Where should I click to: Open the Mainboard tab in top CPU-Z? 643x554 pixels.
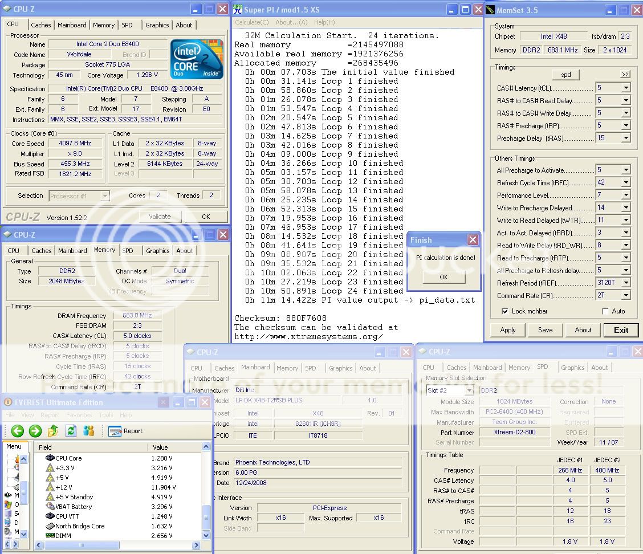coord(72,25)
